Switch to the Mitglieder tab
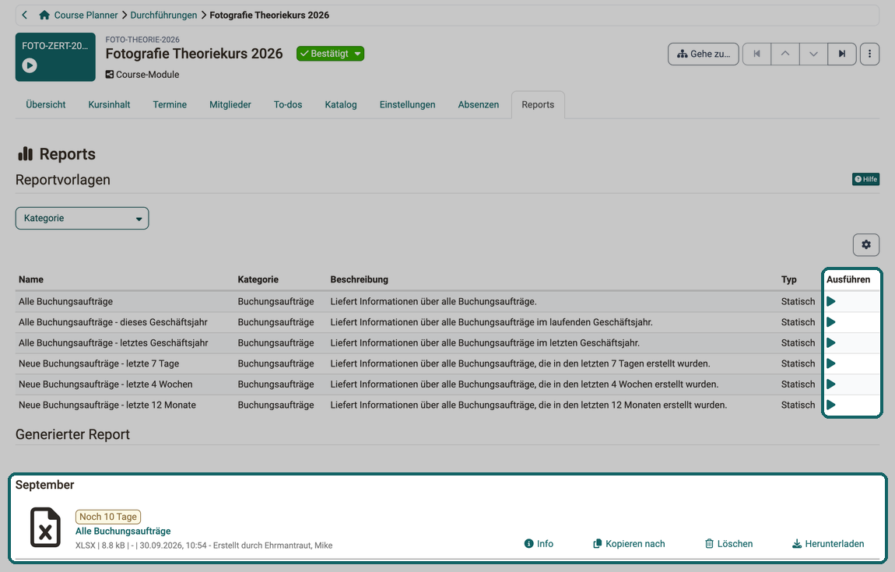 [x=230, y=104]
